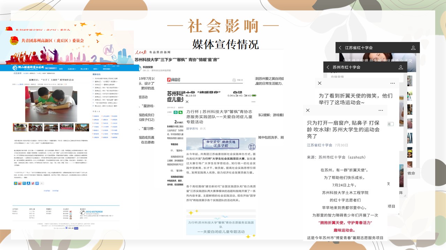Select first thumbnail under the children photo
This screenshot has width=446, height=250.
[20, 127]
